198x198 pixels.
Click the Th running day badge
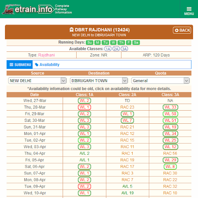pos(121,43)
